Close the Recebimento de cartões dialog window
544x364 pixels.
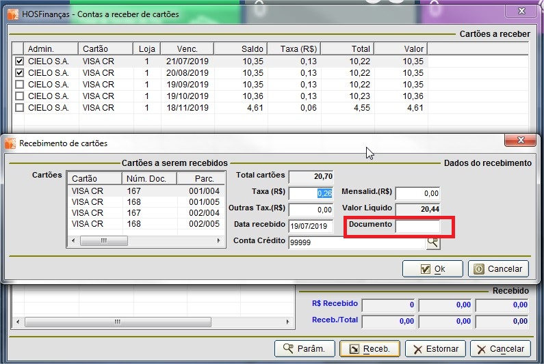(519, 140)
